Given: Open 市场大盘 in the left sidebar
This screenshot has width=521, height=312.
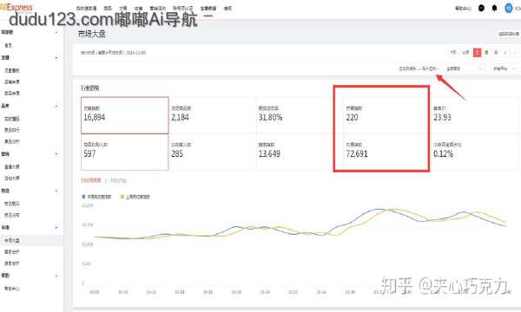Looking at the screenshot, I should pos(12,240).
